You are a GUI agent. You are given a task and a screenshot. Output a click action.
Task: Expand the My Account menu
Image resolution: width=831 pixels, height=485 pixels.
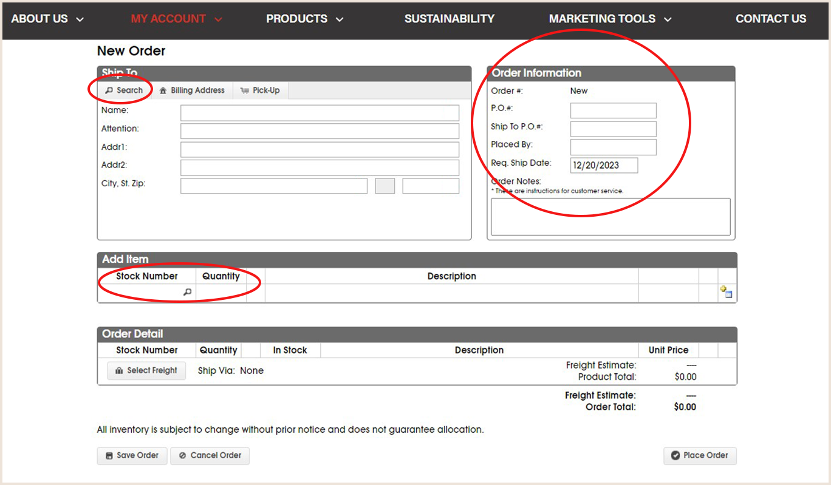[177, 19]
